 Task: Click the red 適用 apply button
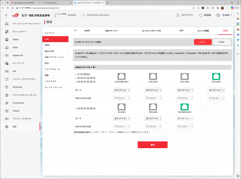pos(152,145)
